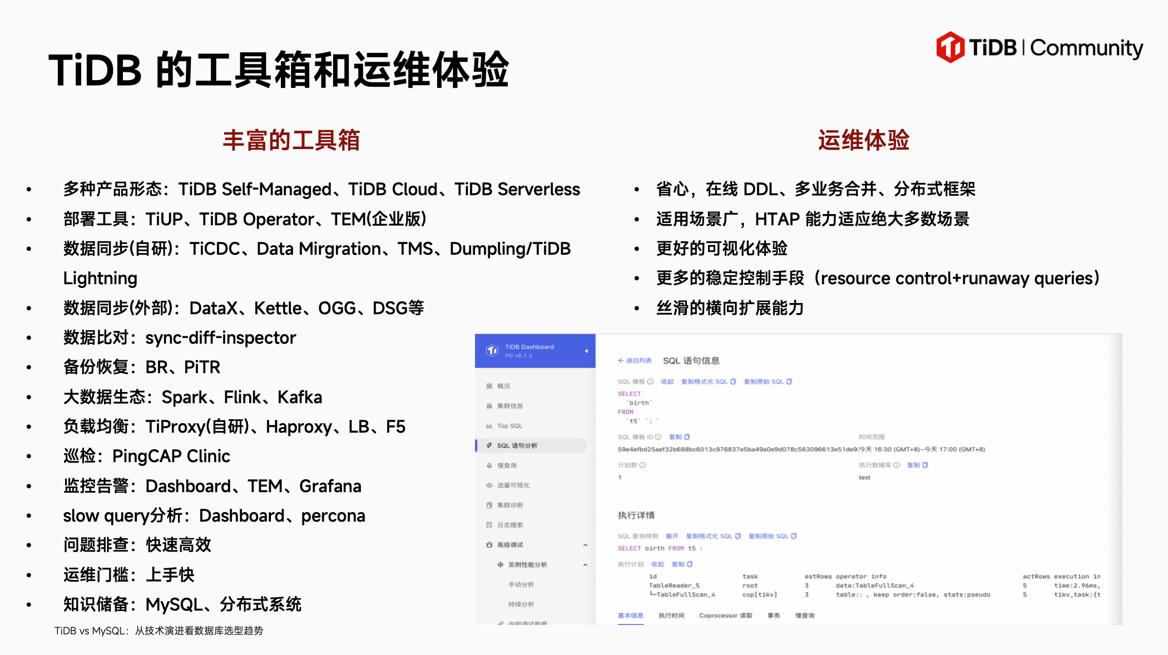Screen dimensions: 1168x655
Task: Click the TiDB Community logo on slide
Action: [1039, 48]
